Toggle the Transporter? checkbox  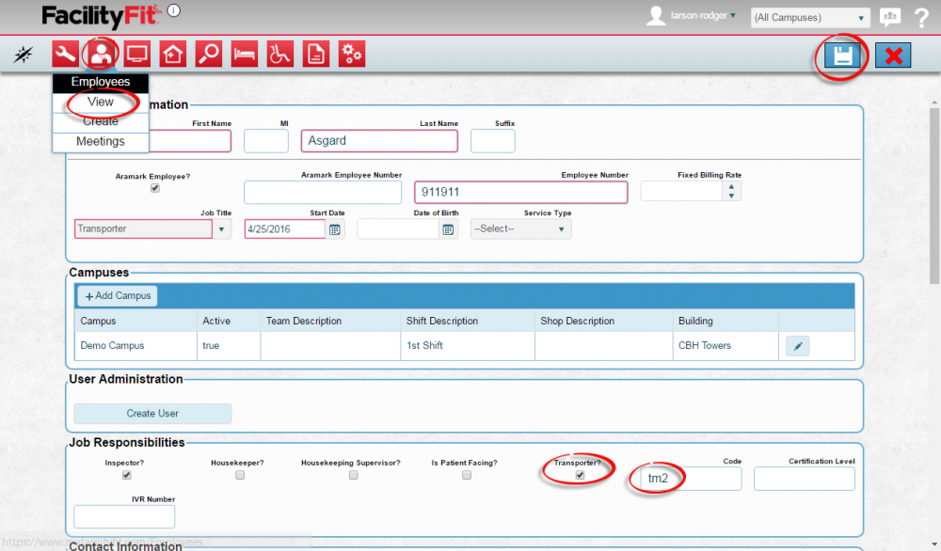click(580, 476)
